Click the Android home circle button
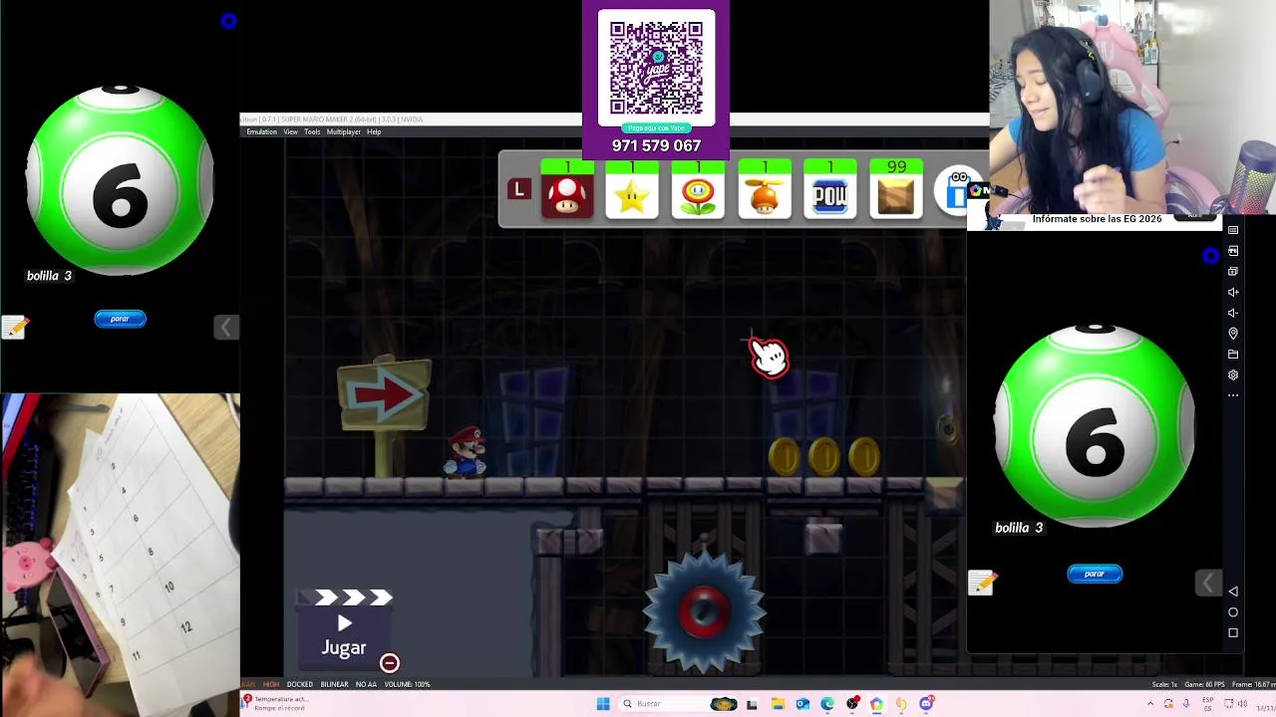Viewport: 1276px width, 717px height. pyautogui.click(x=1233, y=612)
